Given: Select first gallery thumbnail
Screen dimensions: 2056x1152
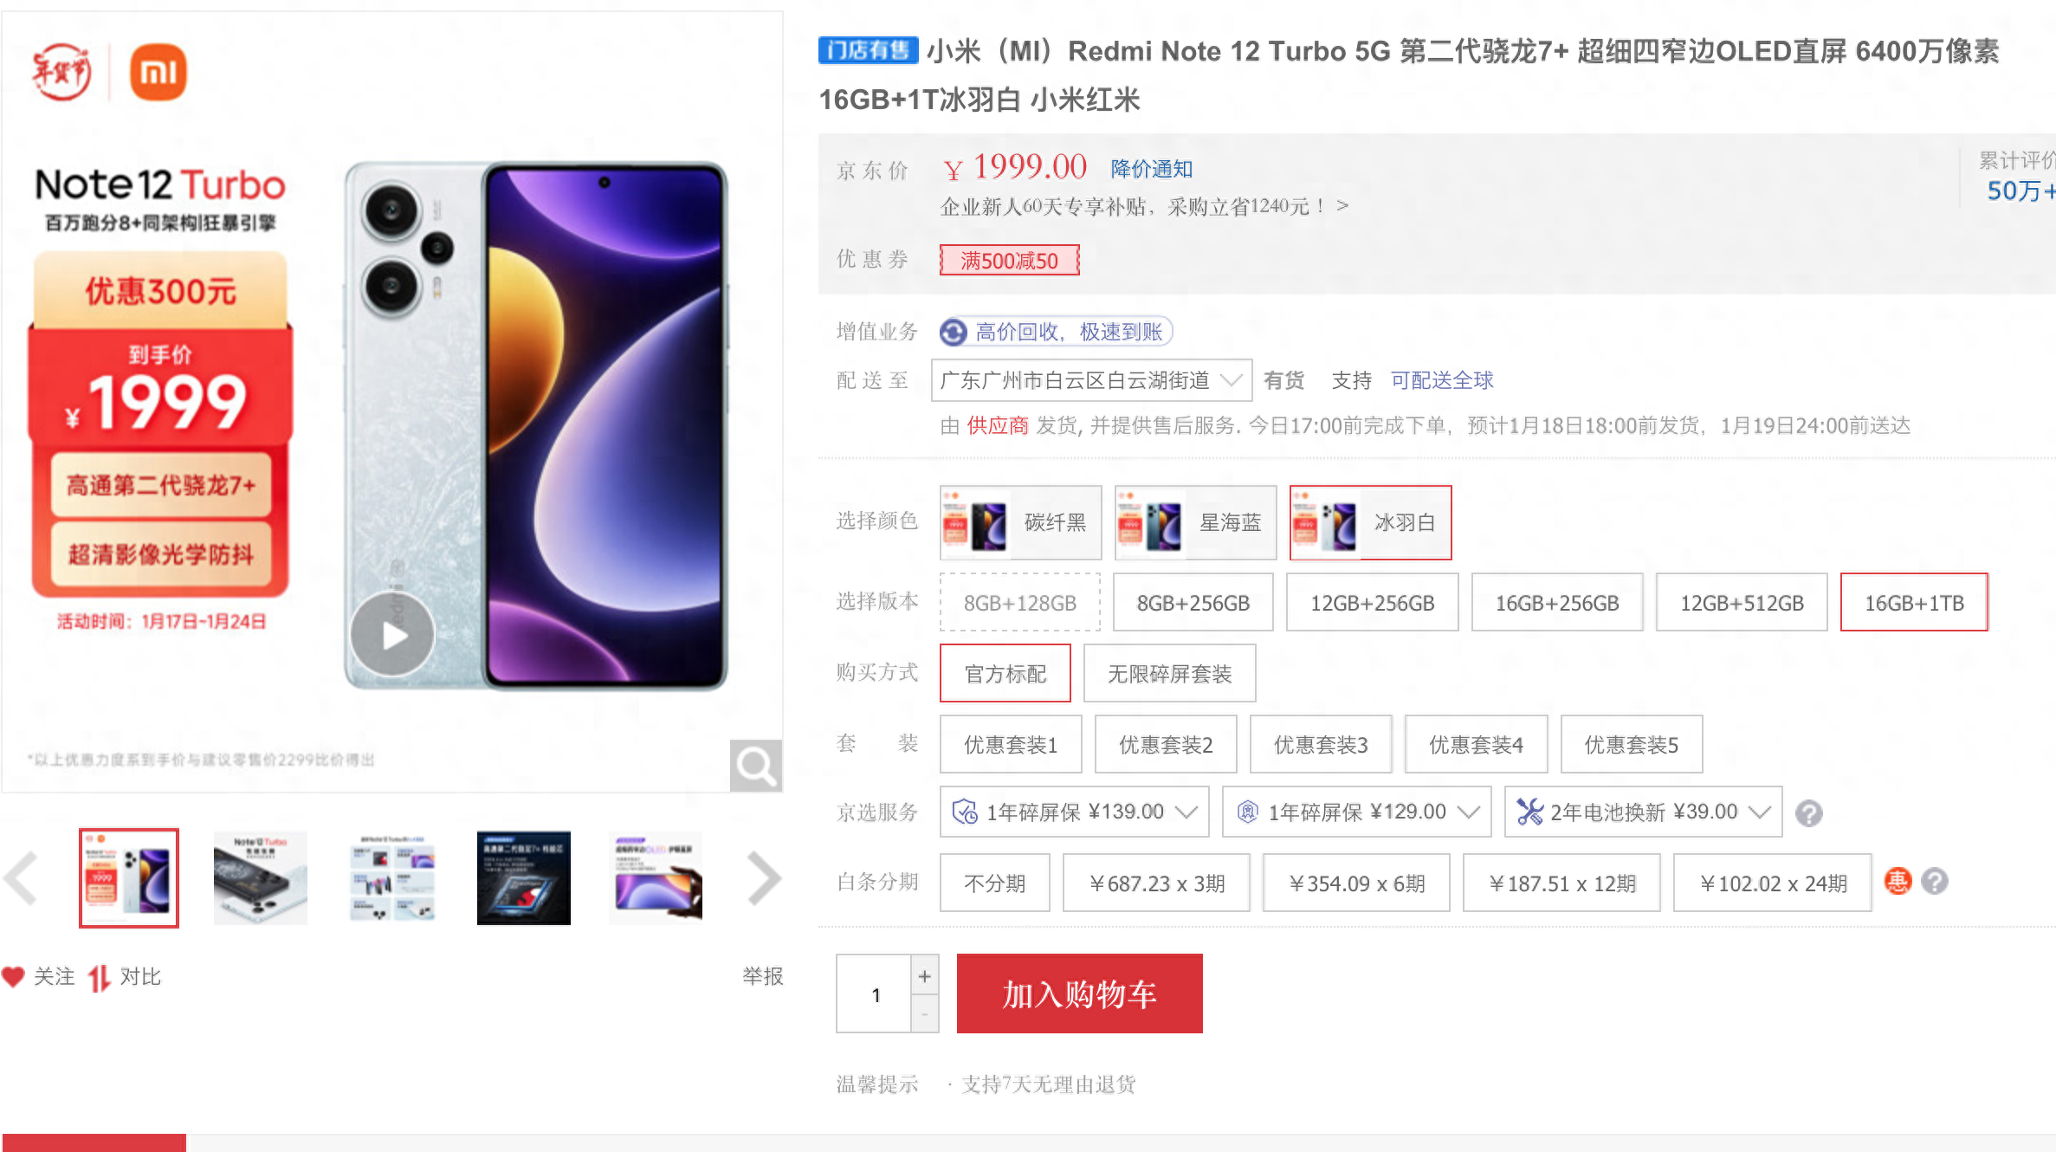Looking at the screenshot, I should (x=129, y=878).
